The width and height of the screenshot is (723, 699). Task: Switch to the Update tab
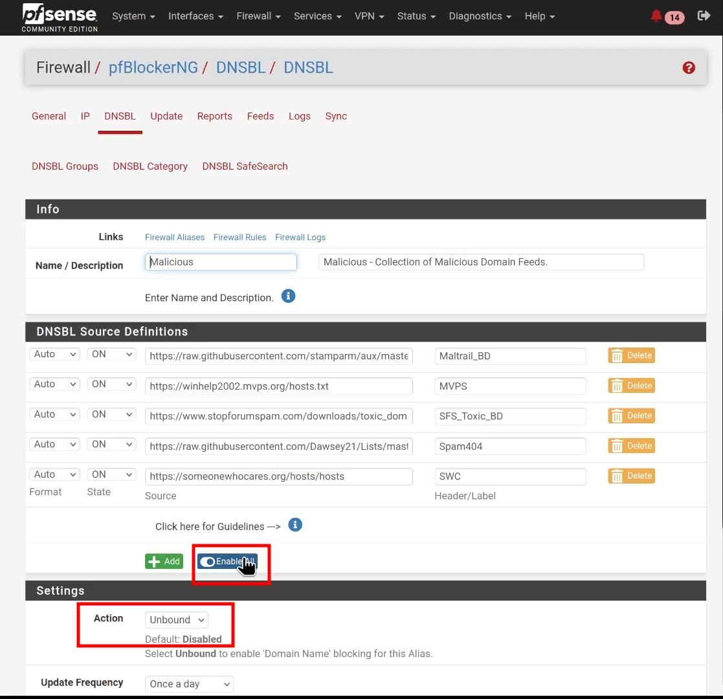point(166,116)
